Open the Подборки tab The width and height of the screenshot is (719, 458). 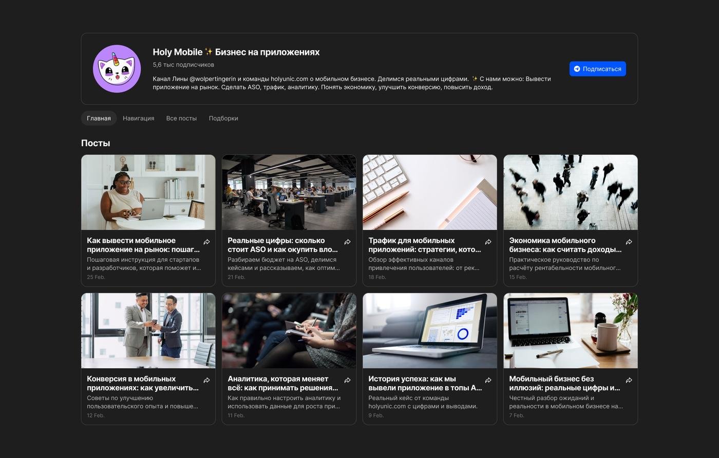pos(223,118)
